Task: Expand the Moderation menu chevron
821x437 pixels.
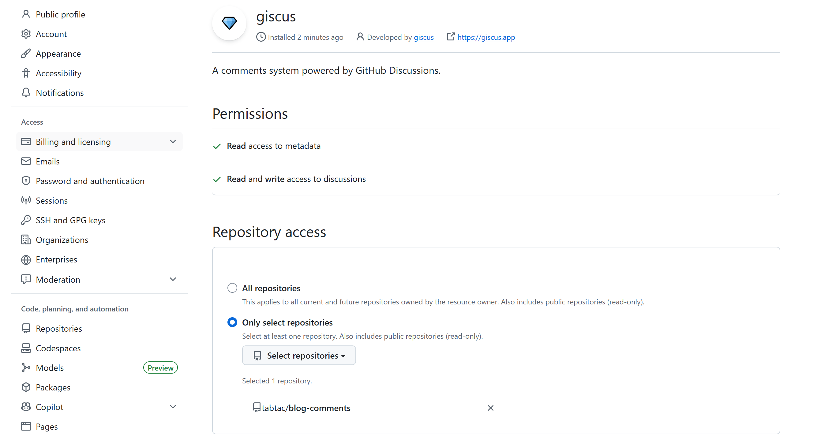Action: pyautogui.click(x=173, y=279)
